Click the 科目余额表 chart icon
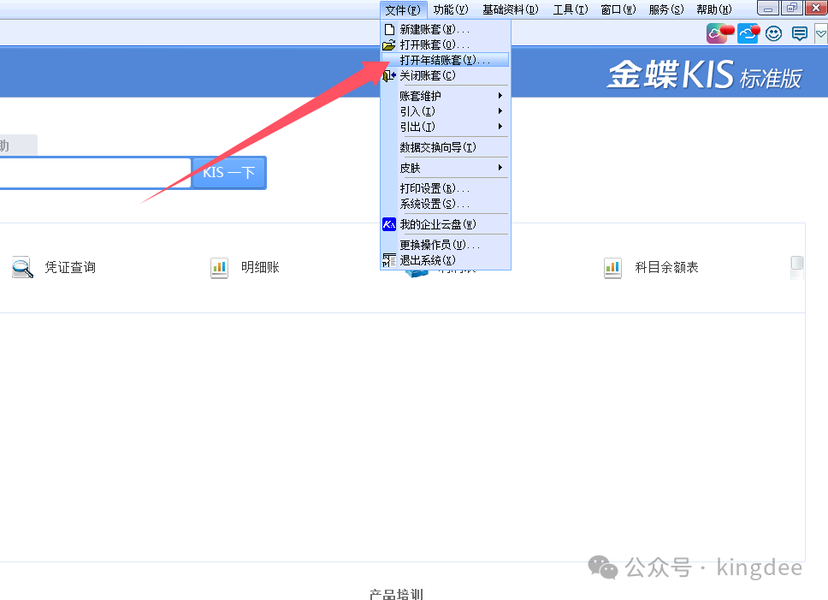 tap(612, 268)
